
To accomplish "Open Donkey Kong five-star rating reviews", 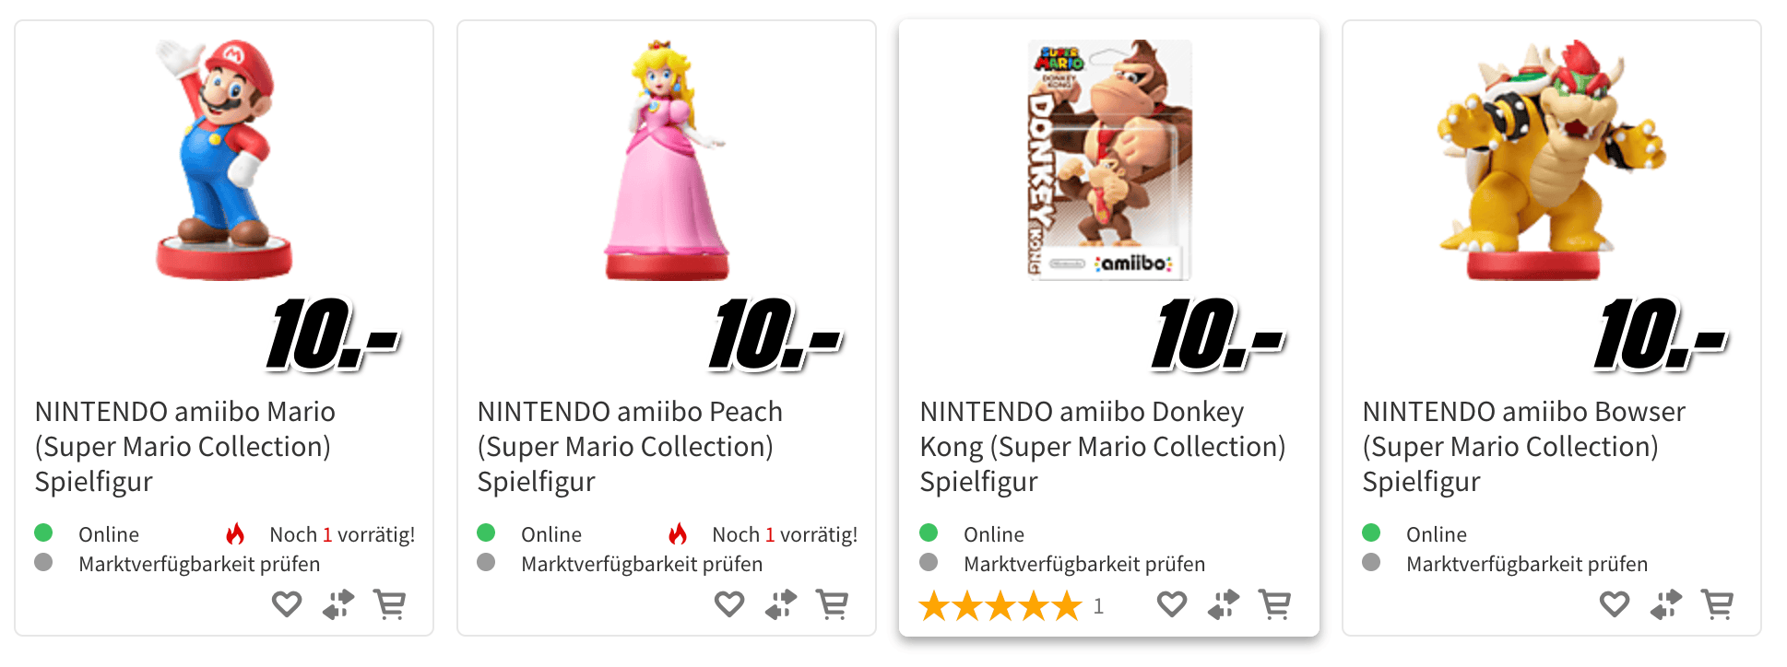I will pos(1000,606).
